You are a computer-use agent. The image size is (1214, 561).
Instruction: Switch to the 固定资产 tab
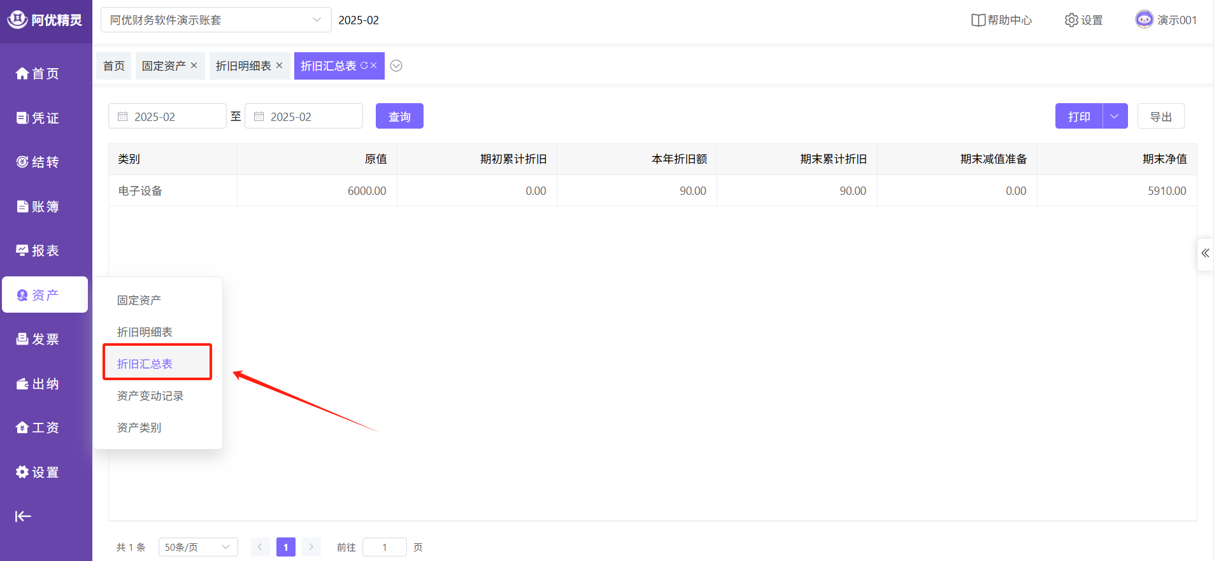pos(163,66)
